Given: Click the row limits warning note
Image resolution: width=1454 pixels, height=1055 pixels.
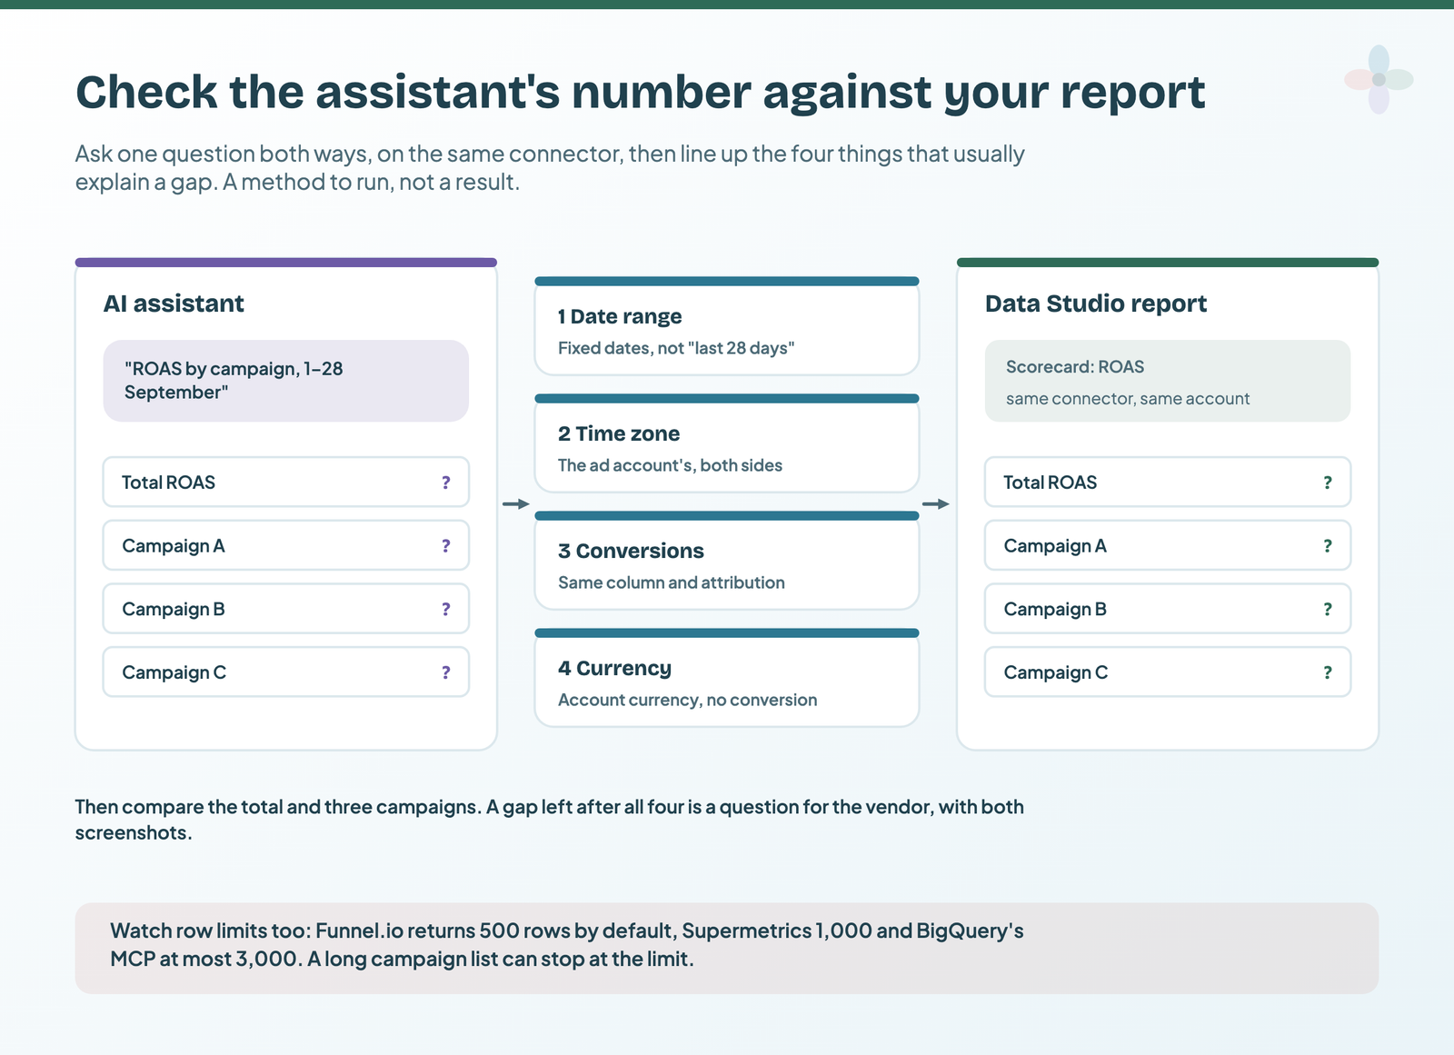Looking at the screenshot, I should click(x=727, y=948).
